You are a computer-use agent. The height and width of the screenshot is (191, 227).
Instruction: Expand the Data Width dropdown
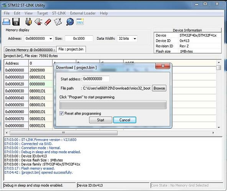point(135,39)
